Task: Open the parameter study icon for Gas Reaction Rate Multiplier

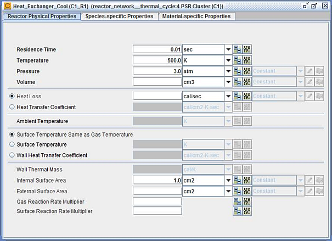Action: point(238,201)
